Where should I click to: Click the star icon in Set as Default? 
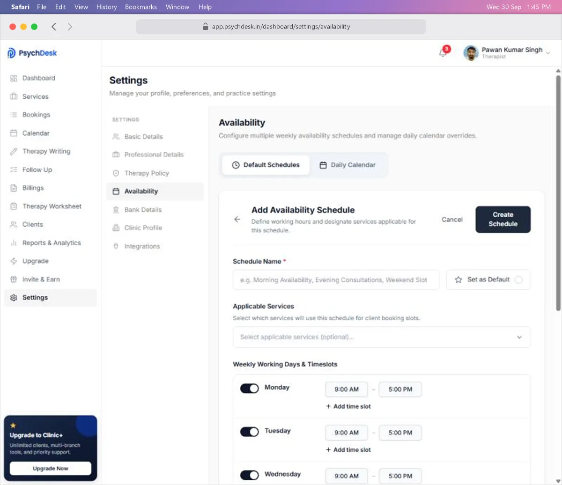point(458,279)
